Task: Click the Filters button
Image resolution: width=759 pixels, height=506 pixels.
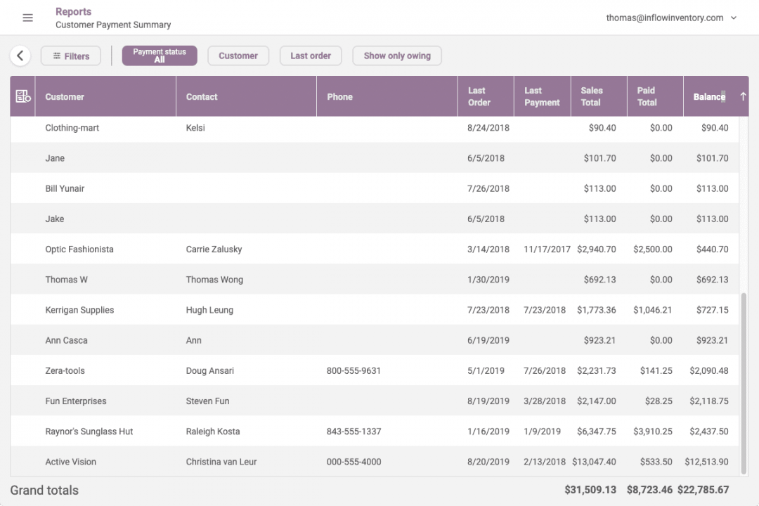Action: 70,56
